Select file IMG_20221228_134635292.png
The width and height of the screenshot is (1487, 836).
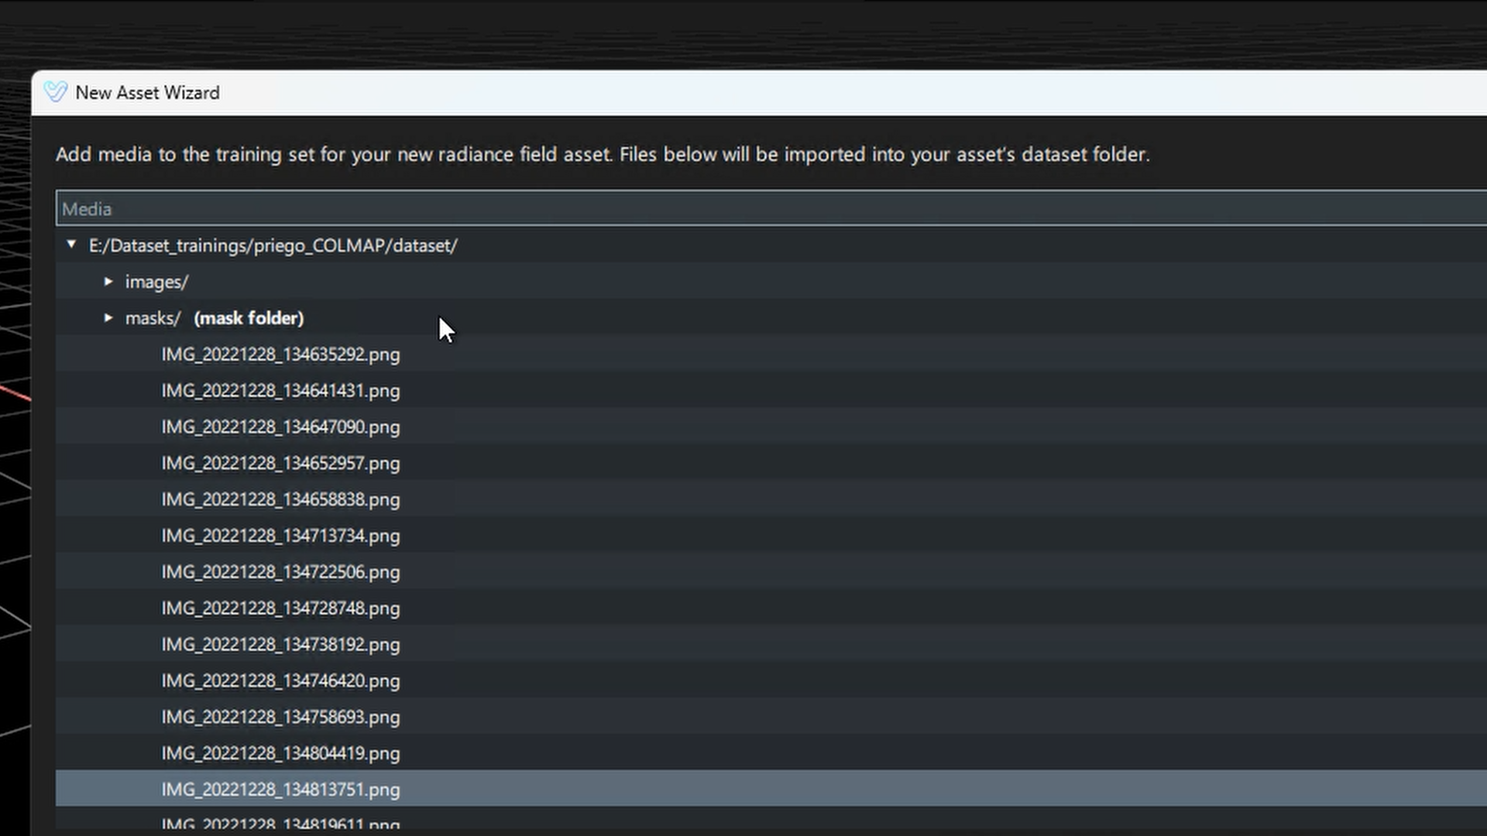click(280, 355)
